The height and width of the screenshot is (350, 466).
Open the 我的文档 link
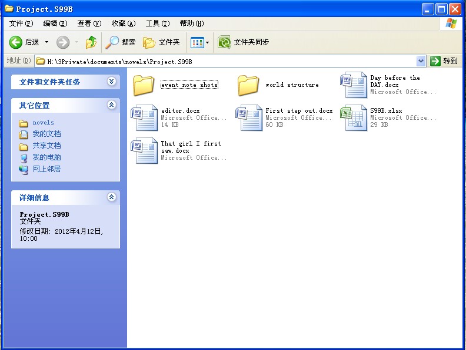[x=46, y=134]
